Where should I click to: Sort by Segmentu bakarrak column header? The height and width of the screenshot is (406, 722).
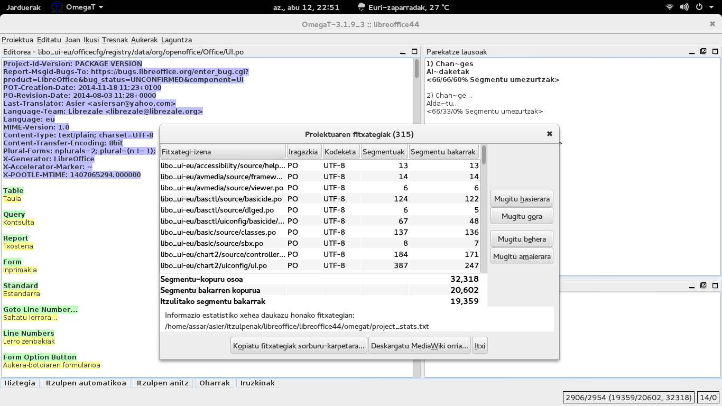(444, 152)
